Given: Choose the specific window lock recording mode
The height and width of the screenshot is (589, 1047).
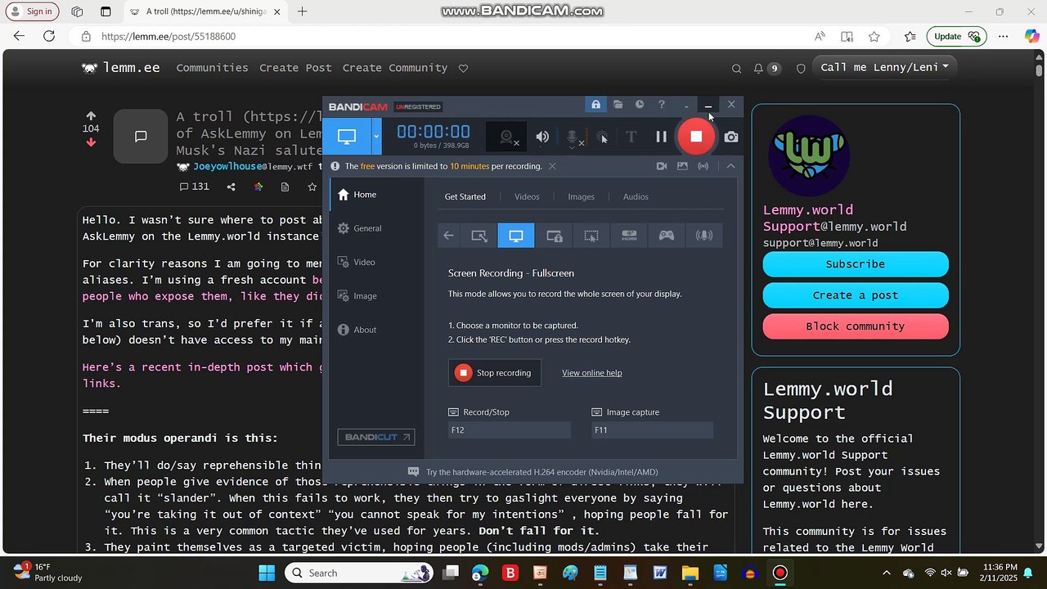Looking at the screenshot, I should pos(554,236).
